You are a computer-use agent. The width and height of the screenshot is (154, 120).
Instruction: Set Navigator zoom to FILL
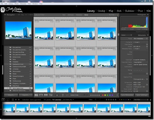(x=23, y=15)
